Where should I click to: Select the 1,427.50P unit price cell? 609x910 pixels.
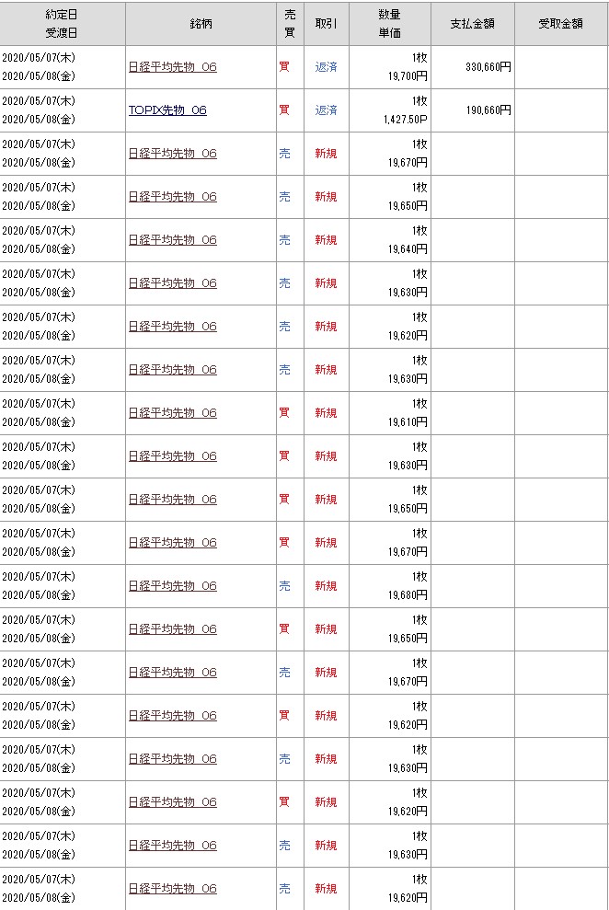tap(403, 120)
